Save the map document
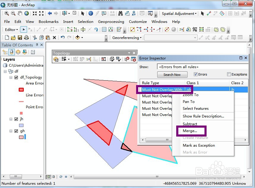 pyautogui.click(x=20, y=37)
